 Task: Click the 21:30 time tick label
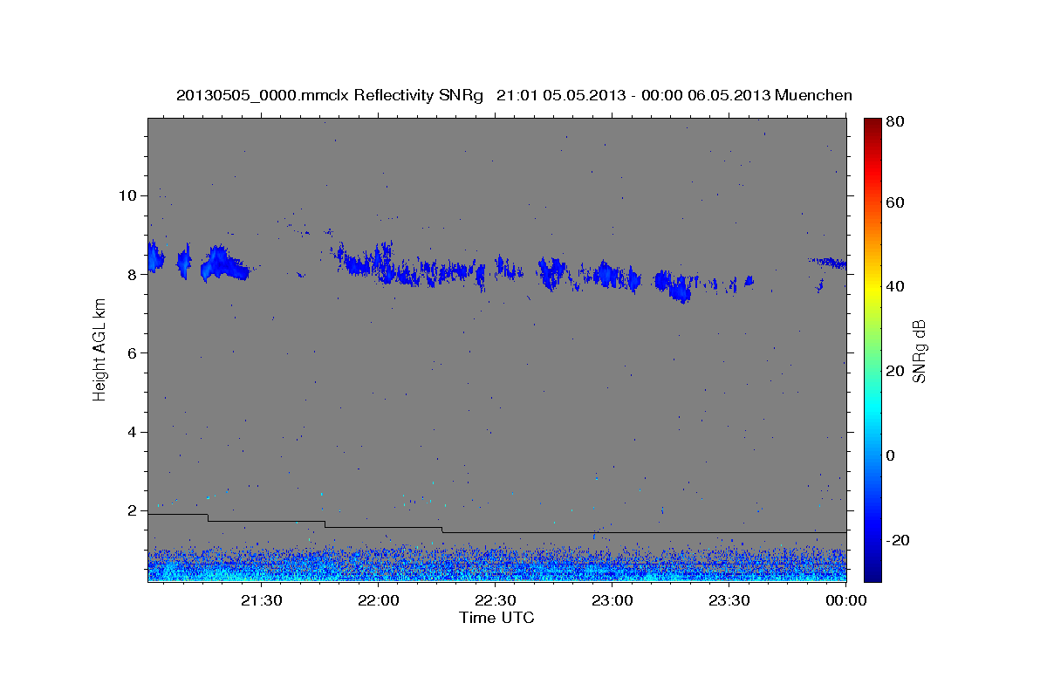261,600
